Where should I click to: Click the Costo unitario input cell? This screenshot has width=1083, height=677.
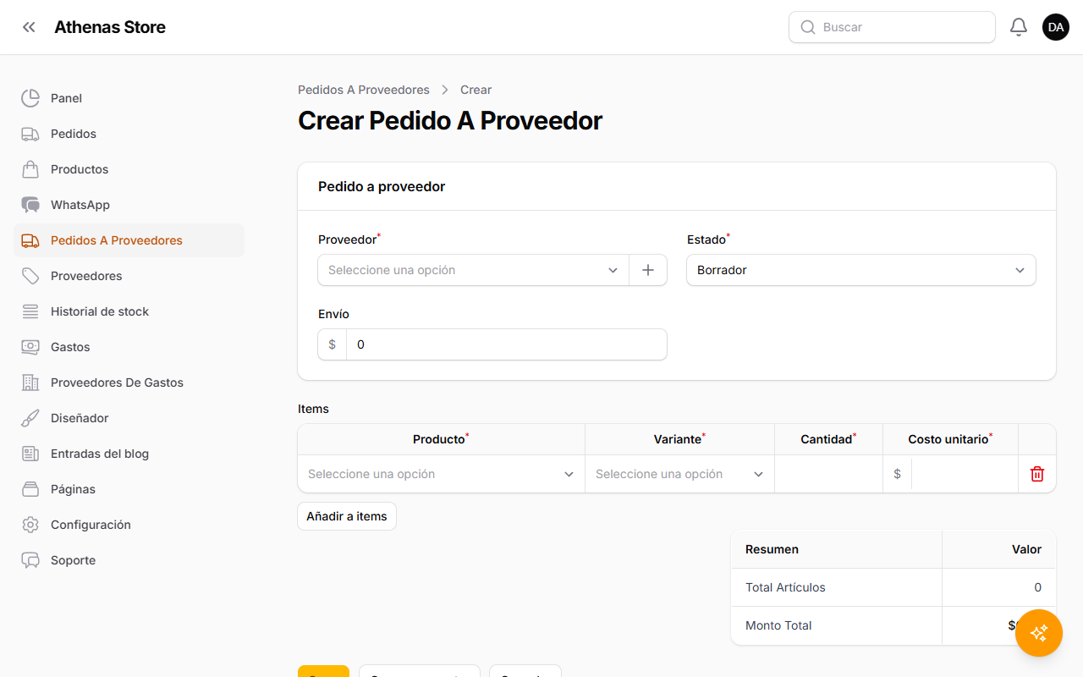(x=965, y=474)
